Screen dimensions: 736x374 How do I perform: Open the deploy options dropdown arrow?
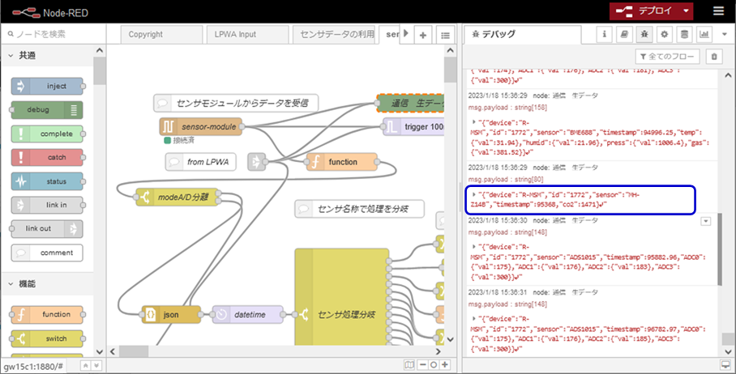[687, 11]
